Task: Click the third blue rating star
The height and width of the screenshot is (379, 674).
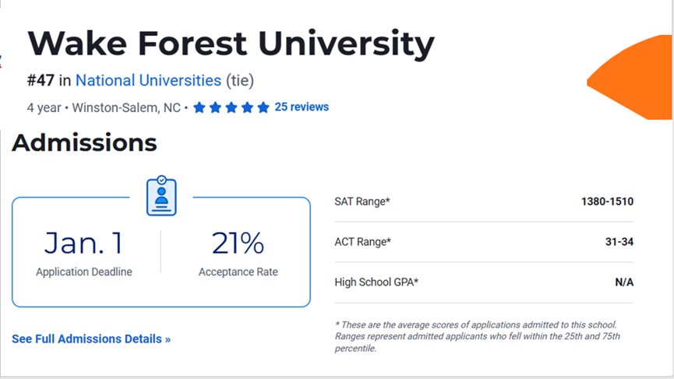Action: coord(231,107)
